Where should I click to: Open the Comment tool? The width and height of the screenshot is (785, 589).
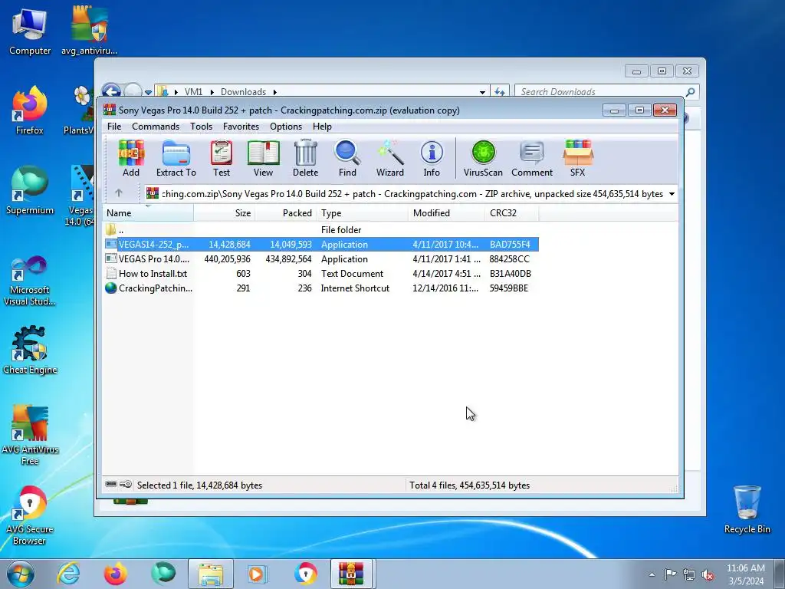click(x=532, y=158)
